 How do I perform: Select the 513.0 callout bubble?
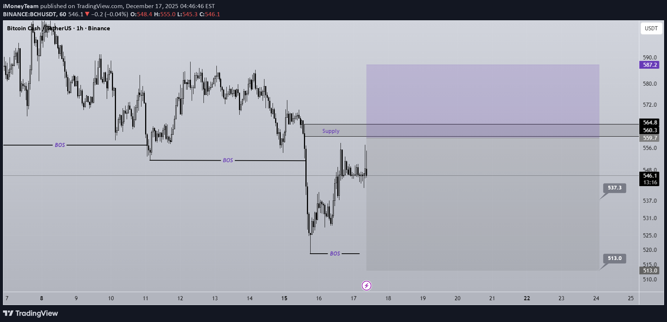tap(615, 258)
